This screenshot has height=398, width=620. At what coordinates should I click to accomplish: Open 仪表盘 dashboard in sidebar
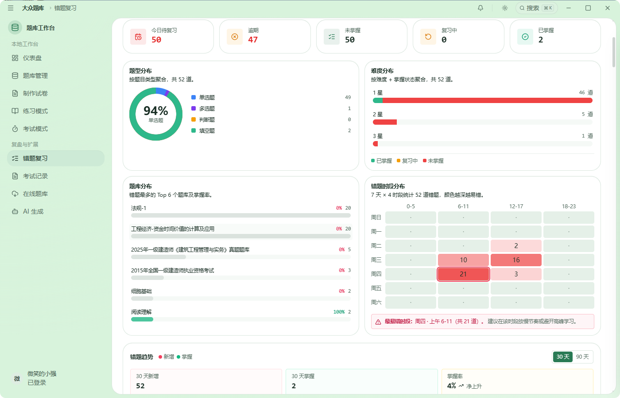56,58
